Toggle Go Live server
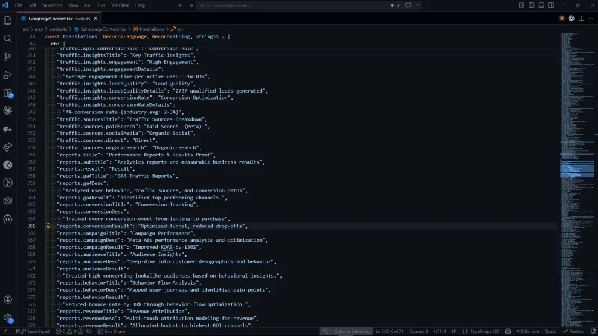This screenshot has width=598, height=336. click(528, 331)
